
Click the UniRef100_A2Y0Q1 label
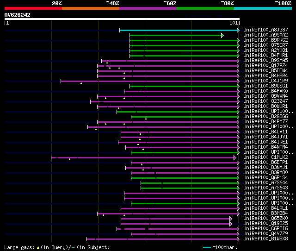point(265,50)
